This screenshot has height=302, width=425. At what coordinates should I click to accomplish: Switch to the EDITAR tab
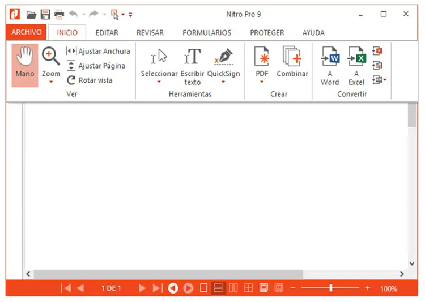107,32
